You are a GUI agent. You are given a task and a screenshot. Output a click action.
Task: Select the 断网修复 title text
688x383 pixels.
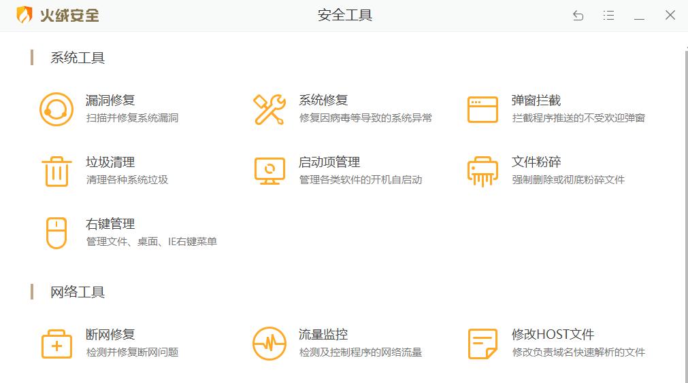pyautogui.click(x=110, y=334)
